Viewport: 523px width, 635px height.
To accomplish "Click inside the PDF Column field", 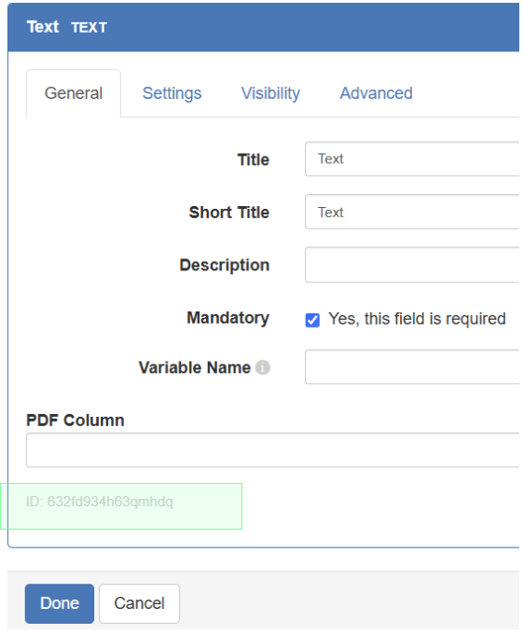I will tap(273, 450).
